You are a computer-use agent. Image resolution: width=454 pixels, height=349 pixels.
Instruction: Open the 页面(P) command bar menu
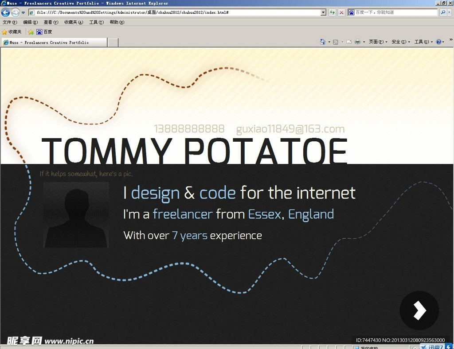(x=378, y=42)
